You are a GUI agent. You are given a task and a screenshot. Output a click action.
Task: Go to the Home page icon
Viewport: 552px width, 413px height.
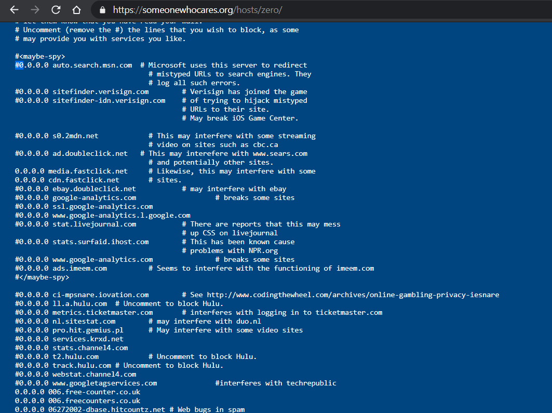[76, 10]
